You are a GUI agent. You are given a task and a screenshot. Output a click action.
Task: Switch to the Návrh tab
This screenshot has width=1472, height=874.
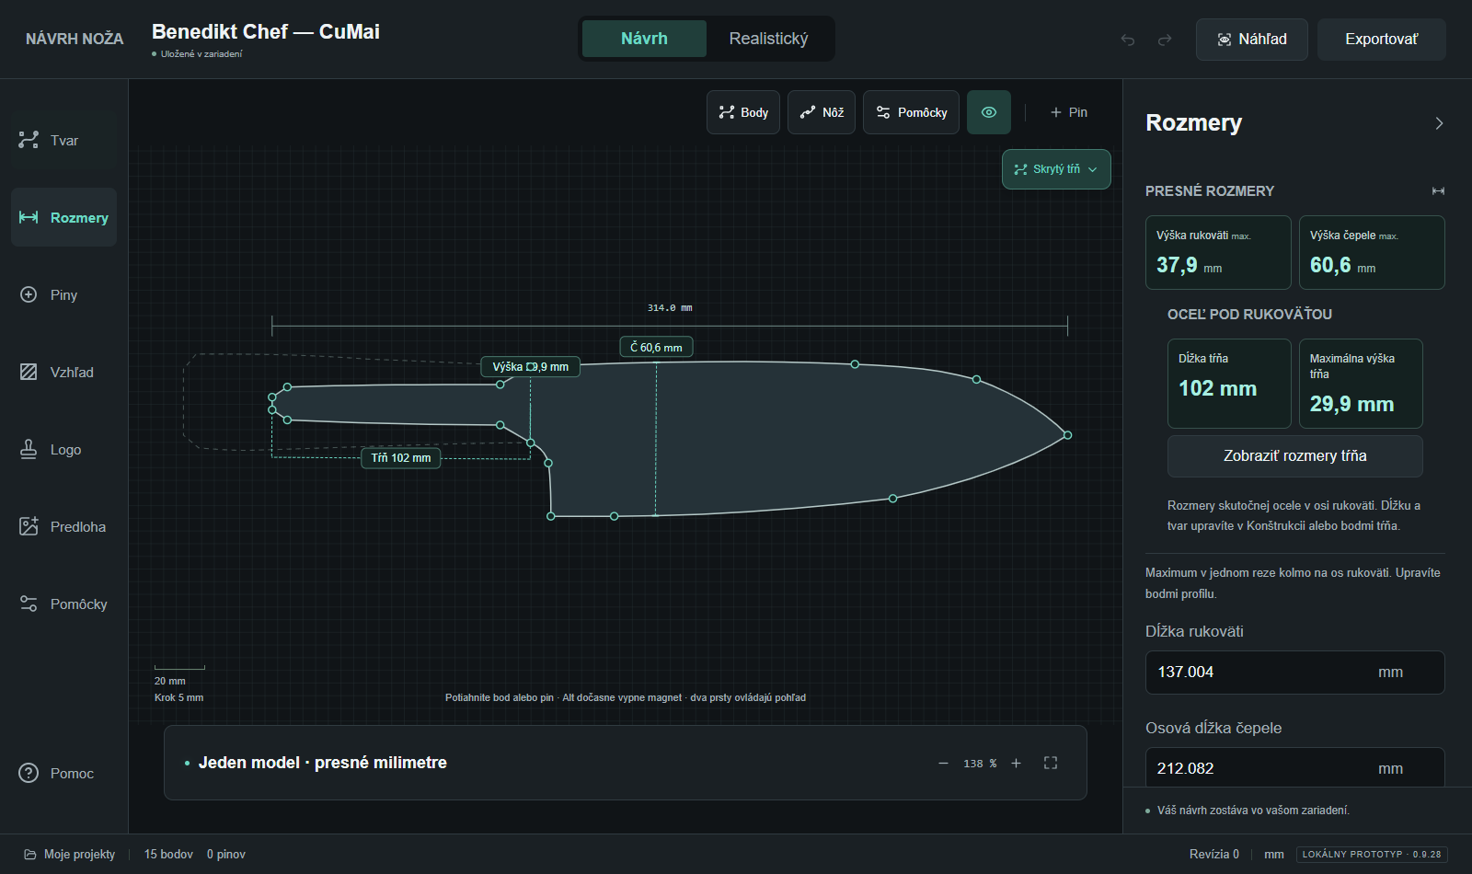644,39
